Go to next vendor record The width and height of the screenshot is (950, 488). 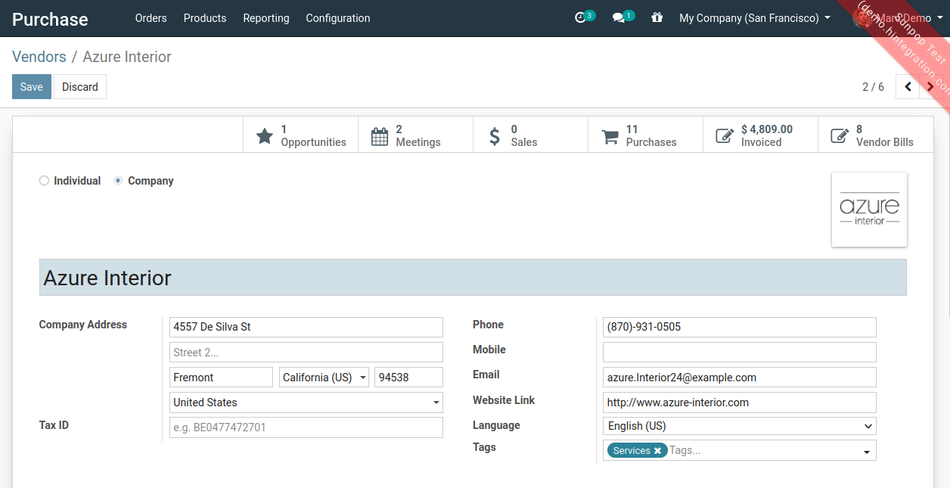click(x=930, y=87)
